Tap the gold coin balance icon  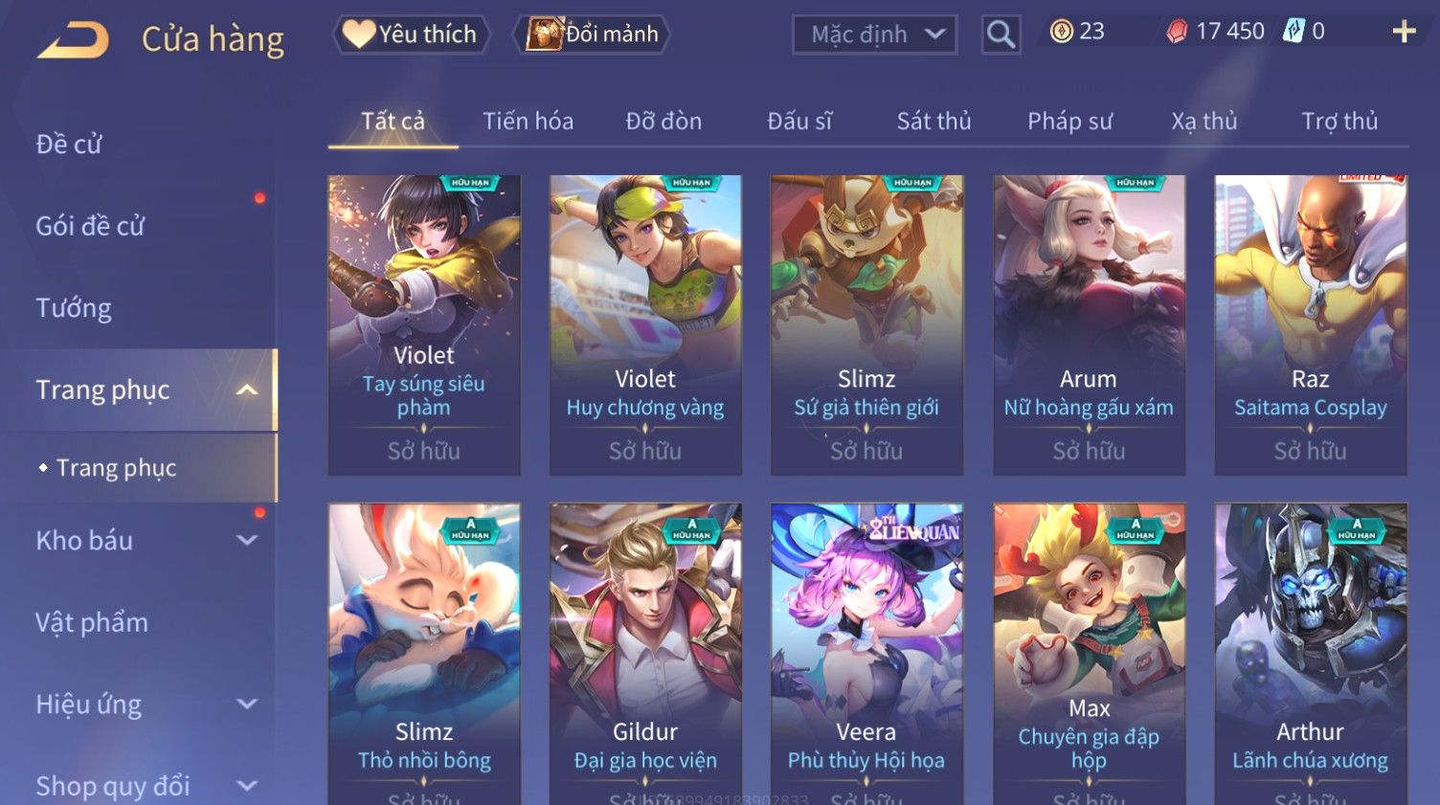(1061, 32)
